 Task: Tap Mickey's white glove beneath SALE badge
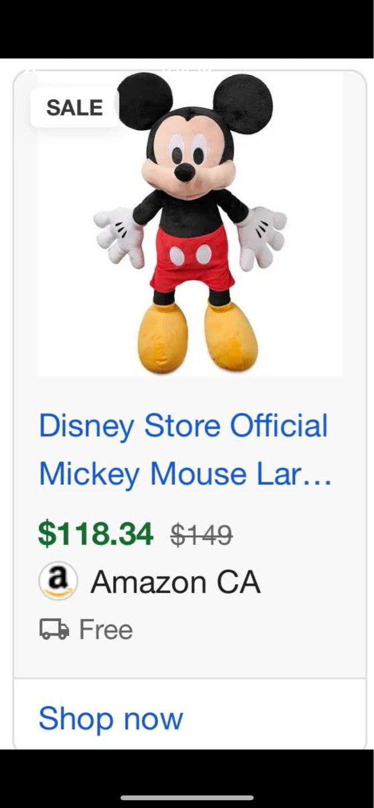tap(119, 236)
